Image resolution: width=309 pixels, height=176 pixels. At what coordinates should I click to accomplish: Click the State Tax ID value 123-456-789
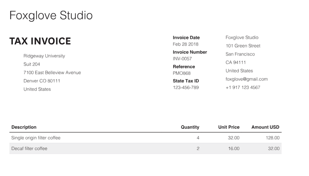click(186, 88)
